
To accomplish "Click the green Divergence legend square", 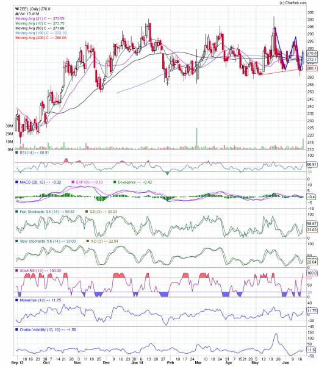I will [x=115, y=182].
